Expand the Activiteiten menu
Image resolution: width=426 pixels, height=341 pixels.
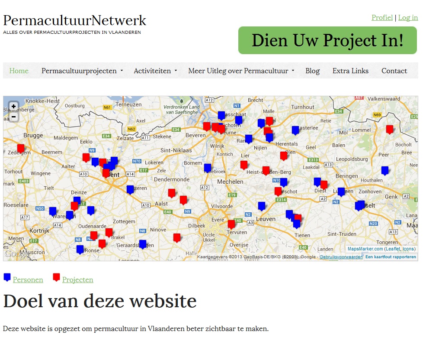[x=155, y=71]
